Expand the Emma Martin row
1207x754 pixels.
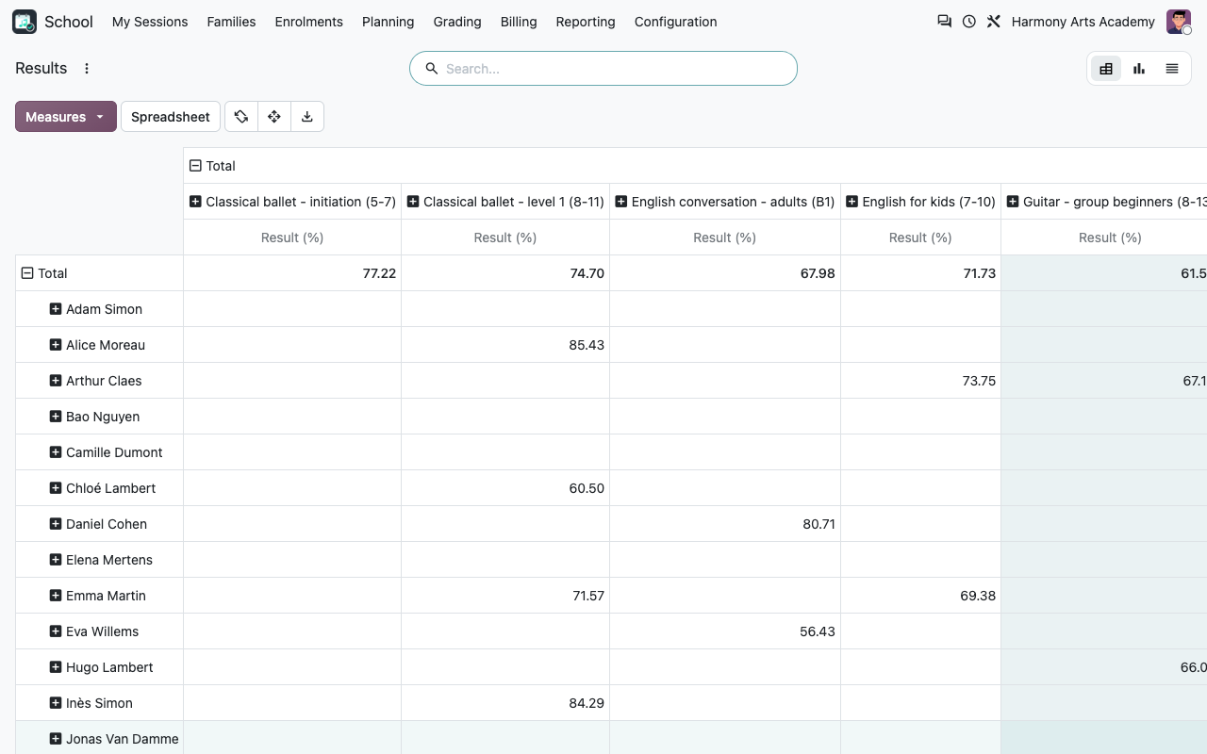point(56,596)
